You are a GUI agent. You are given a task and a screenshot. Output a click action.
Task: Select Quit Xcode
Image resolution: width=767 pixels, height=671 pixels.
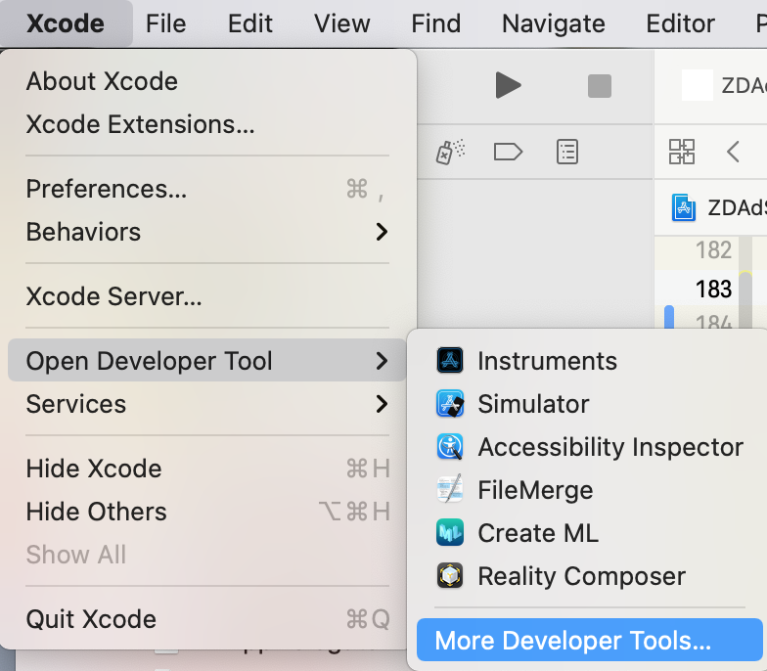click(x=207, y=619)
